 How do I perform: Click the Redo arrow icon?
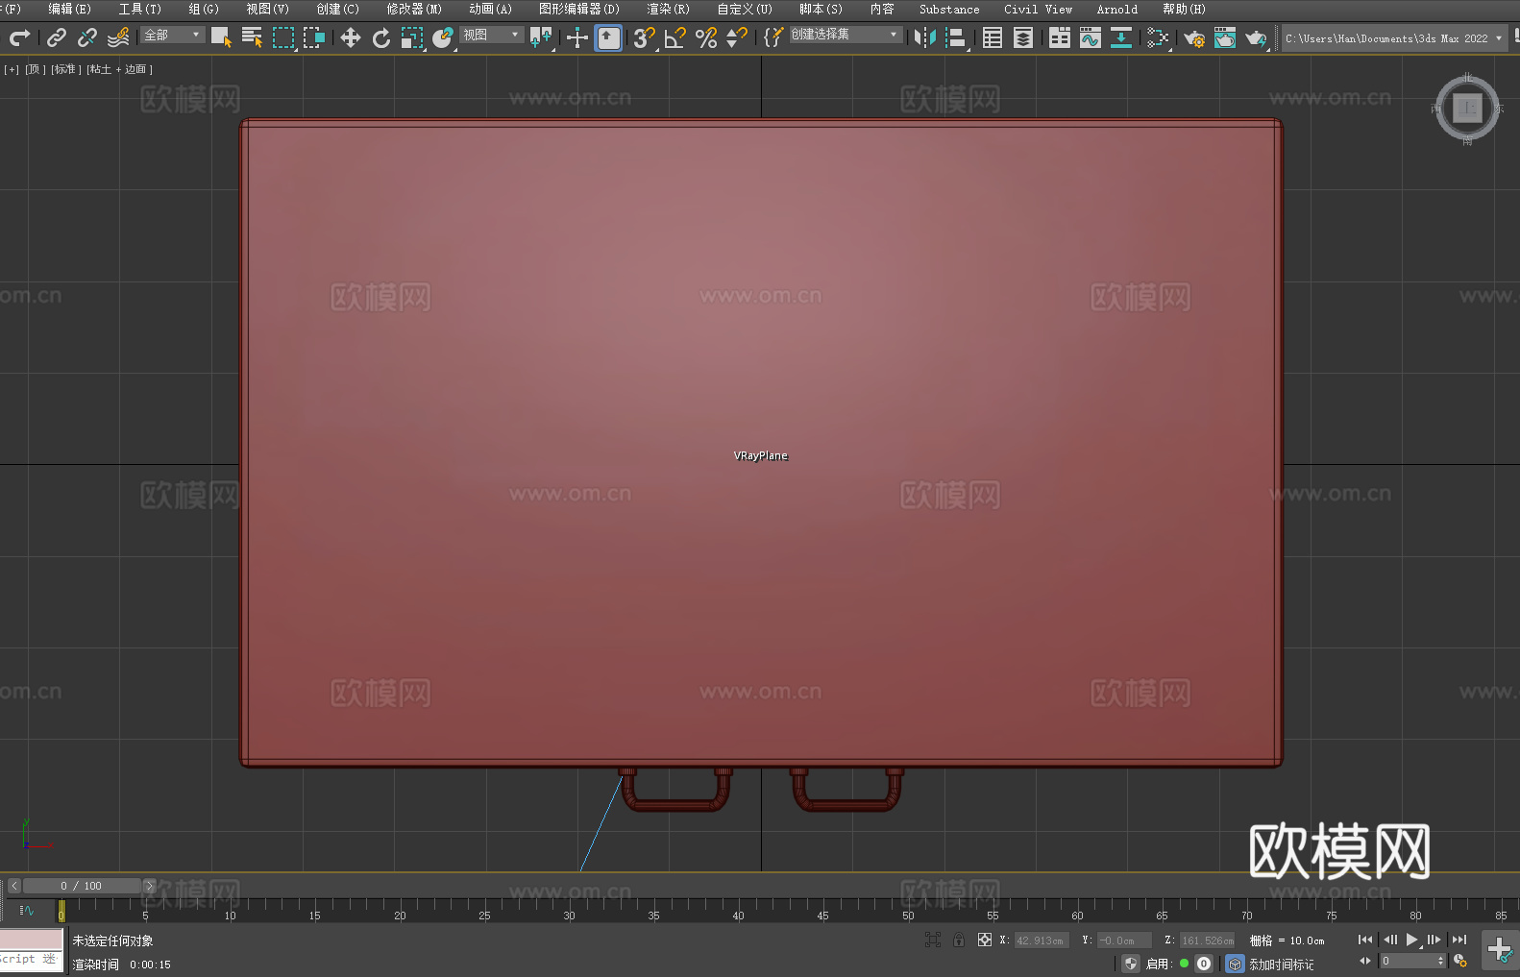19,37
